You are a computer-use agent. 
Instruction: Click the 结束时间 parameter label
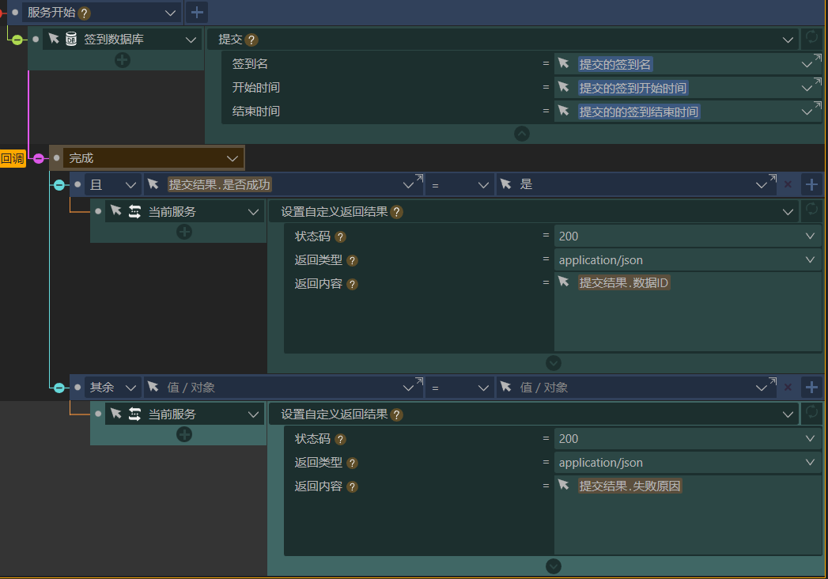coord(255,112)
